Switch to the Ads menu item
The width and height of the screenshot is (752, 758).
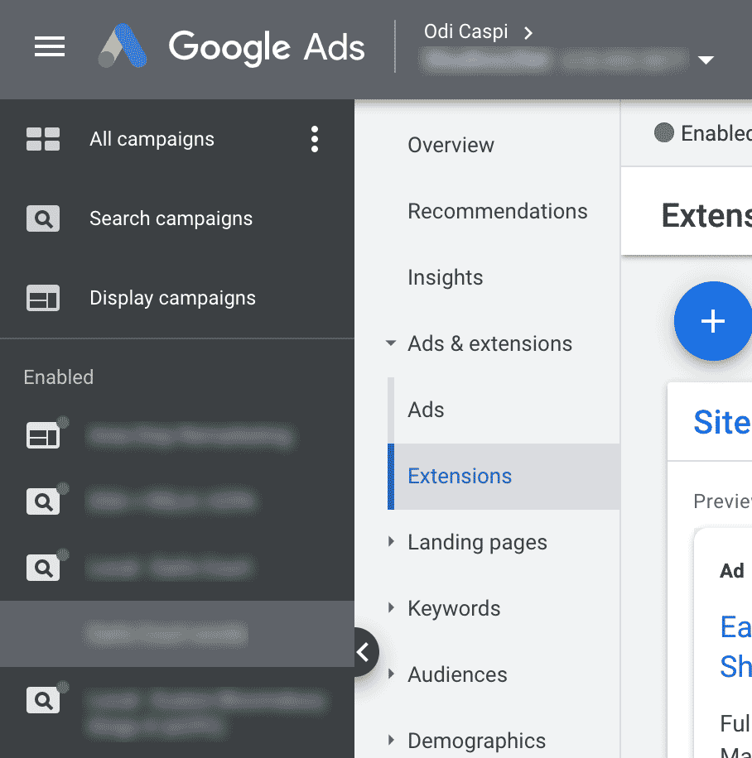click(x=425, y=410)
